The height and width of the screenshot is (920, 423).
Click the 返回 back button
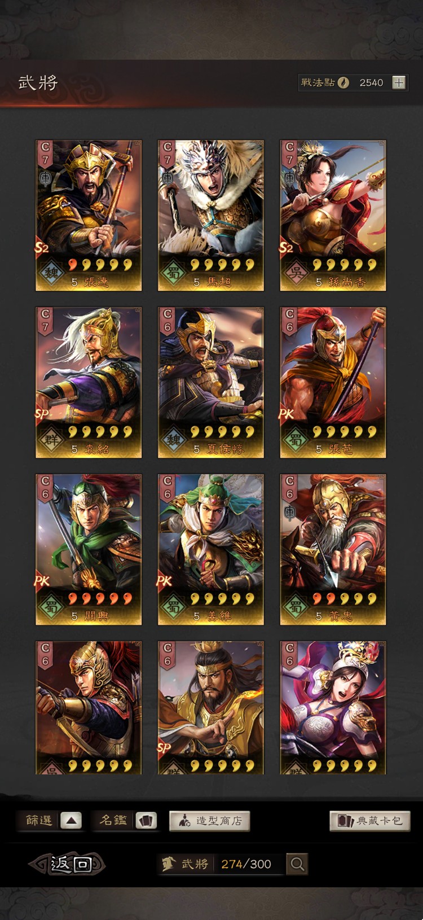(68, 864)
